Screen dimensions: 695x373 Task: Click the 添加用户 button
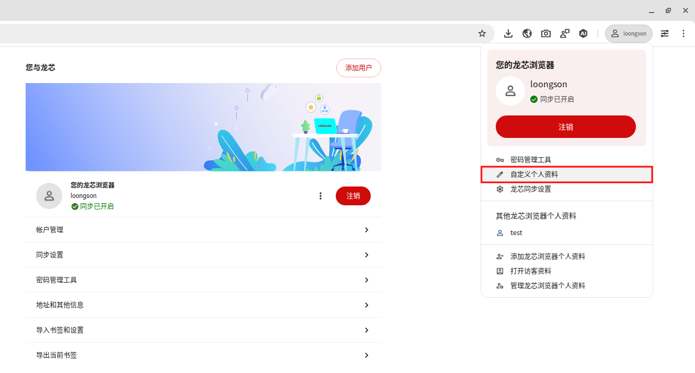click(x=358, y=68)
